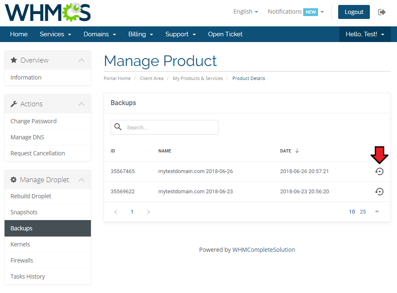The height and width of the screenshot is (293, 397).
Task: Select page 1 in pagination
Action: pos(132,211)
